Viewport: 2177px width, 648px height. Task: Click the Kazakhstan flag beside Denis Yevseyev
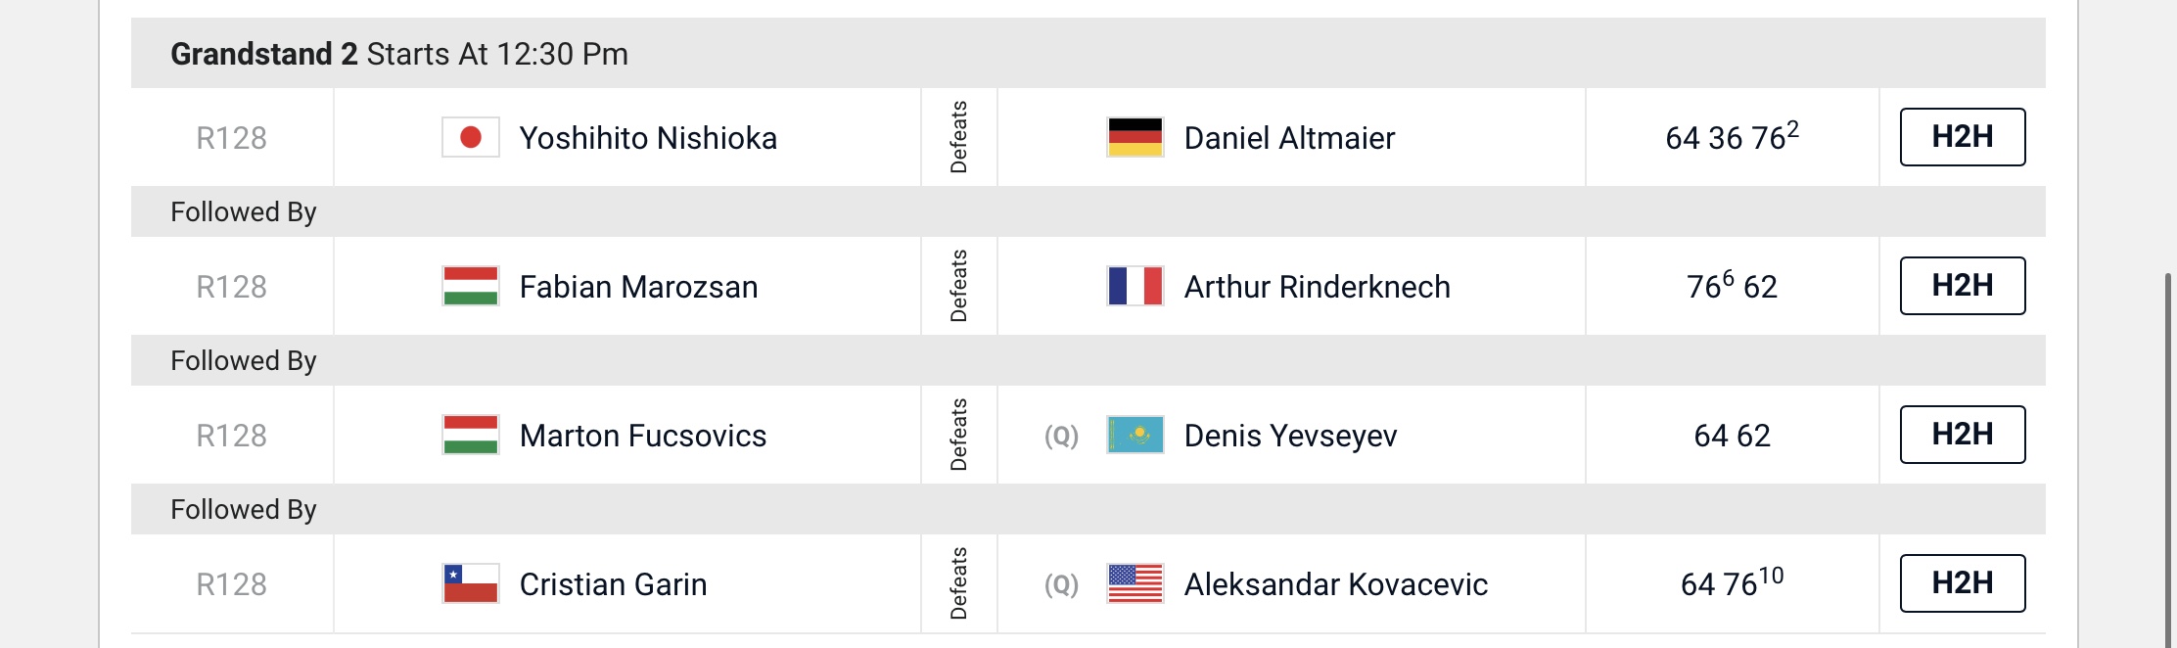(x=1135, y=435)
